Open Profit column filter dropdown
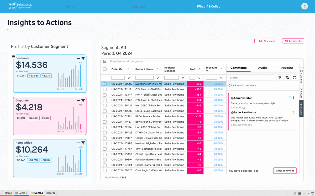The height and width of the screenshot is (196, 315). tap(199, 78)
